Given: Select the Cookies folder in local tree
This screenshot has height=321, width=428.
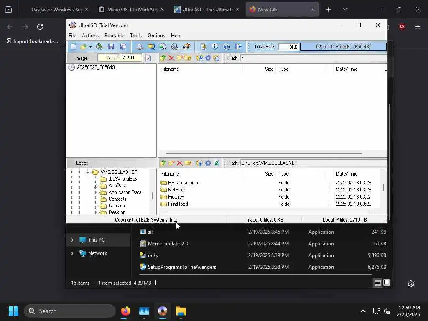Looking at the screenshot, I should (x=117, y=206).
